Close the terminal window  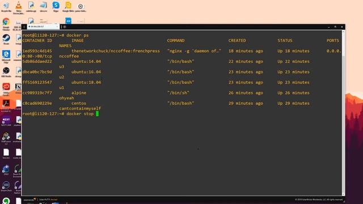(342, 27)
